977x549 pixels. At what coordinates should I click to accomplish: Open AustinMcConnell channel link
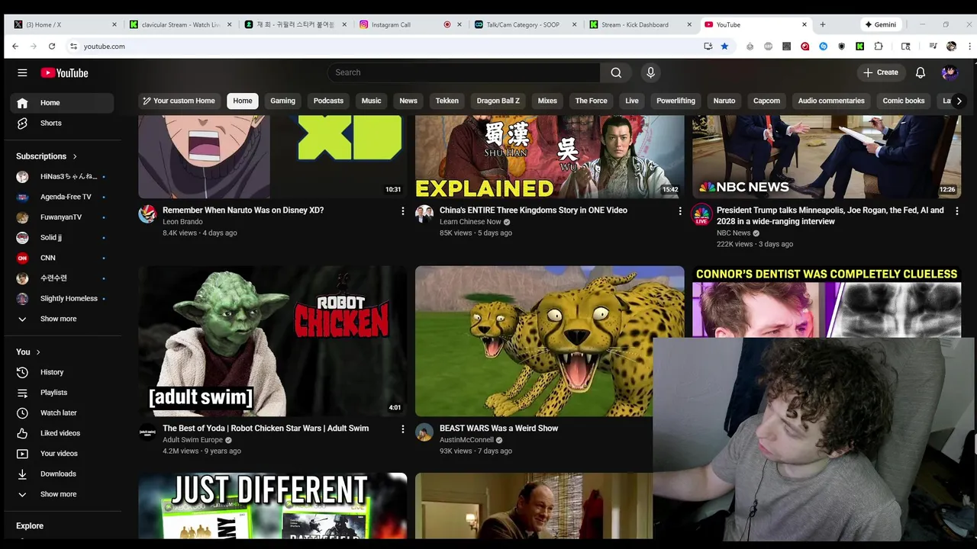466,440
